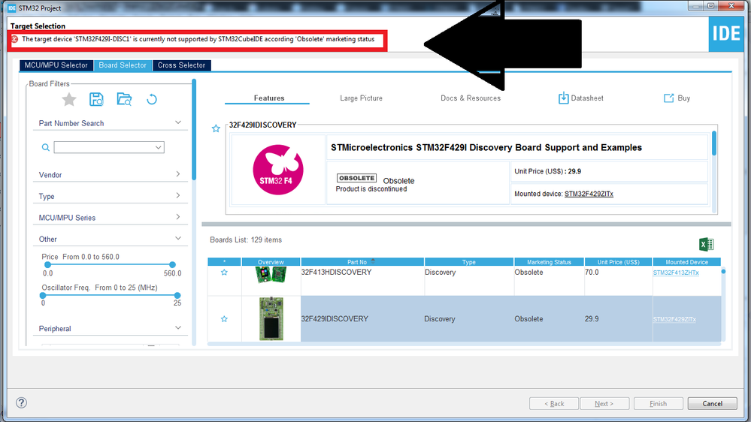Click the favorites star column header
This screenshot has height=422, width=751.
click(x=224, y=262)
